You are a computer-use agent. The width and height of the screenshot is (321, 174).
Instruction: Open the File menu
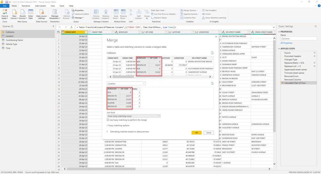(x=4, y=6)
